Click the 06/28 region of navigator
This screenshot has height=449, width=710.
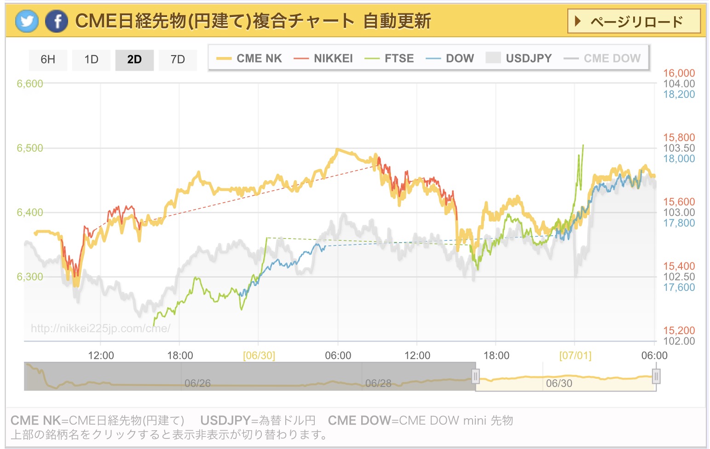tap(378, 383)
